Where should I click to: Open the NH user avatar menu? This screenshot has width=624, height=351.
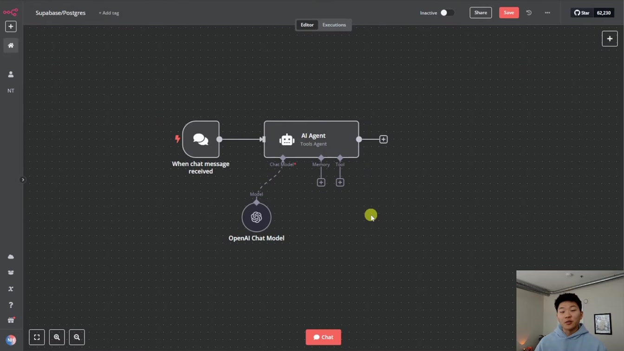coord(11,340)
